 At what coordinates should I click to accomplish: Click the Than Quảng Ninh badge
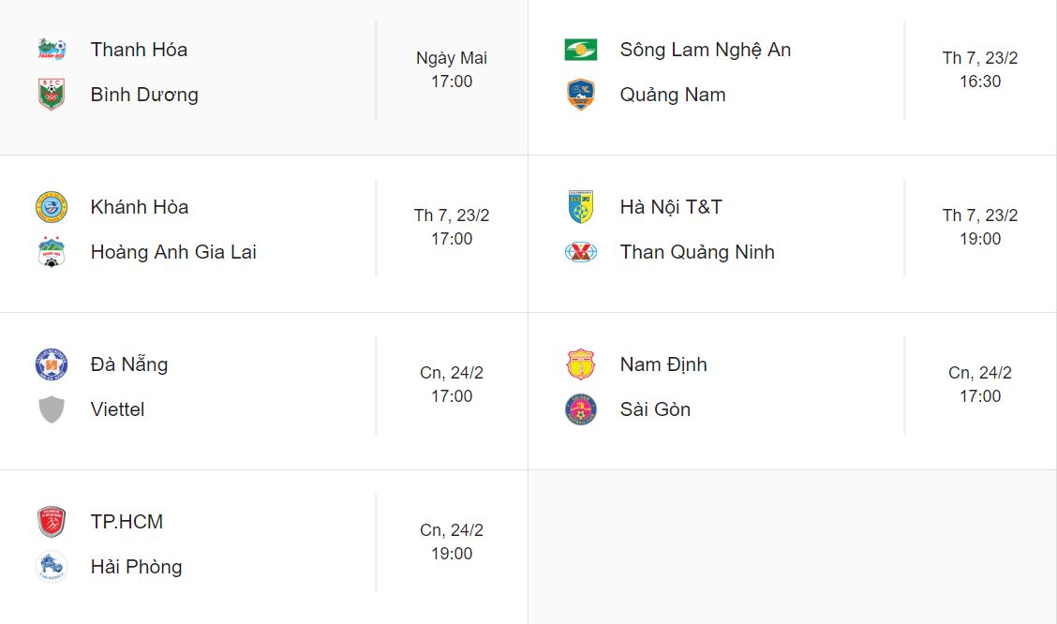(x=580, y=252)
